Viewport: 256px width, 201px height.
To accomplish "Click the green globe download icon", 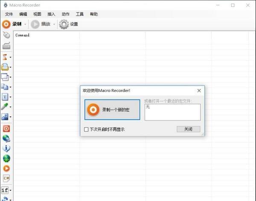I will pos(6,158).
